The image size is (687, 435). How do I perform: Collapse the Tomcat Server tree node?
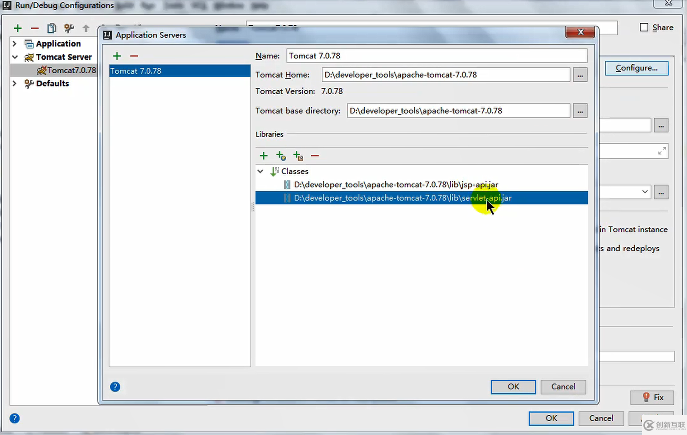point(15,57)
